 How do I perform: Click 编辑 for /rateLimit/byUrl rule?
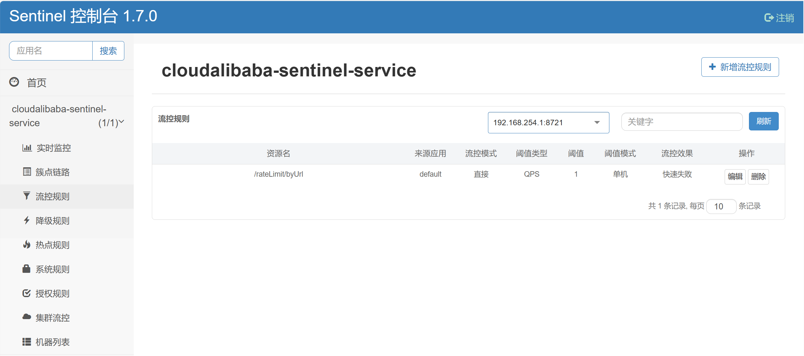(x=735, y=176)
